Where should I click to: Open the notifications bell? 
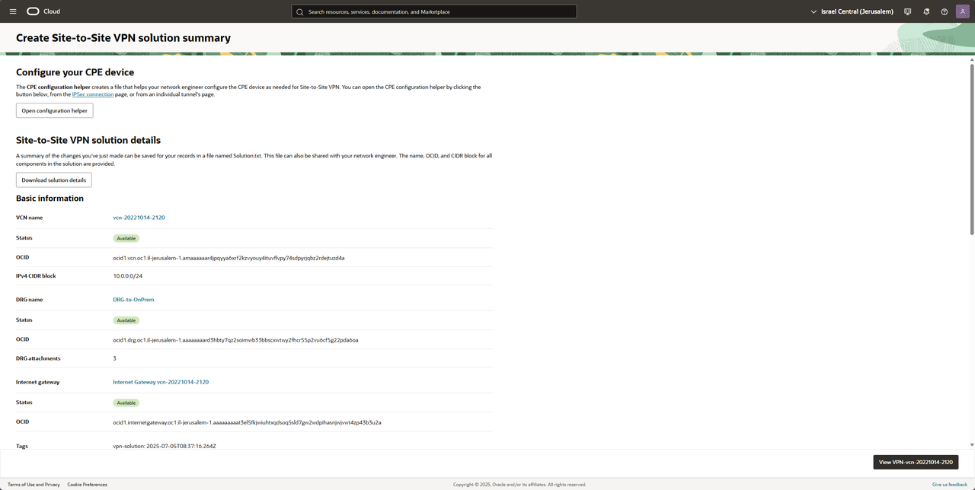[926, 11]
